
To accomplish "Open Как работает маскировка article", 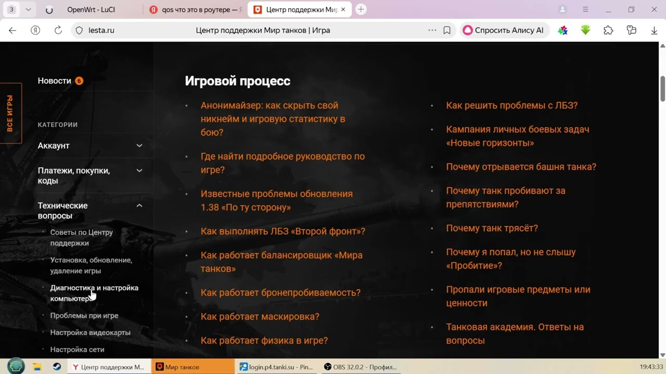I will (260, 316).
